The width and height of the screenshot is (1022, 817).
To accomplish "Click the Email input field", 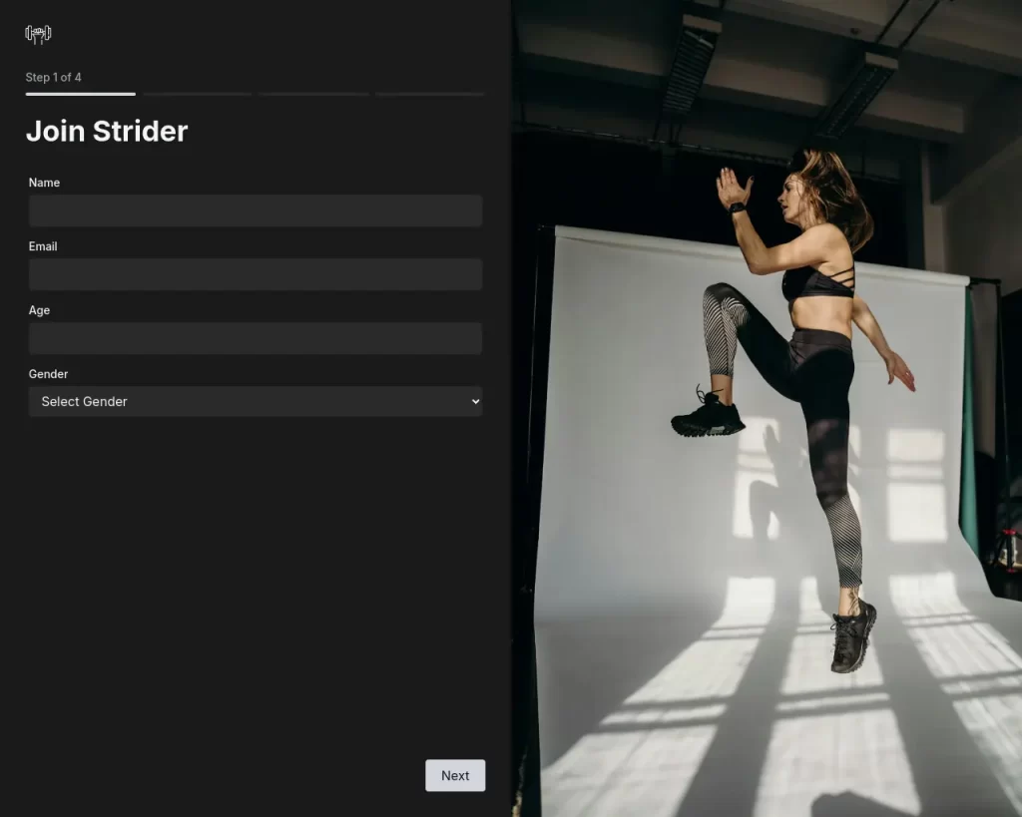I will click(x=255, y=274).
